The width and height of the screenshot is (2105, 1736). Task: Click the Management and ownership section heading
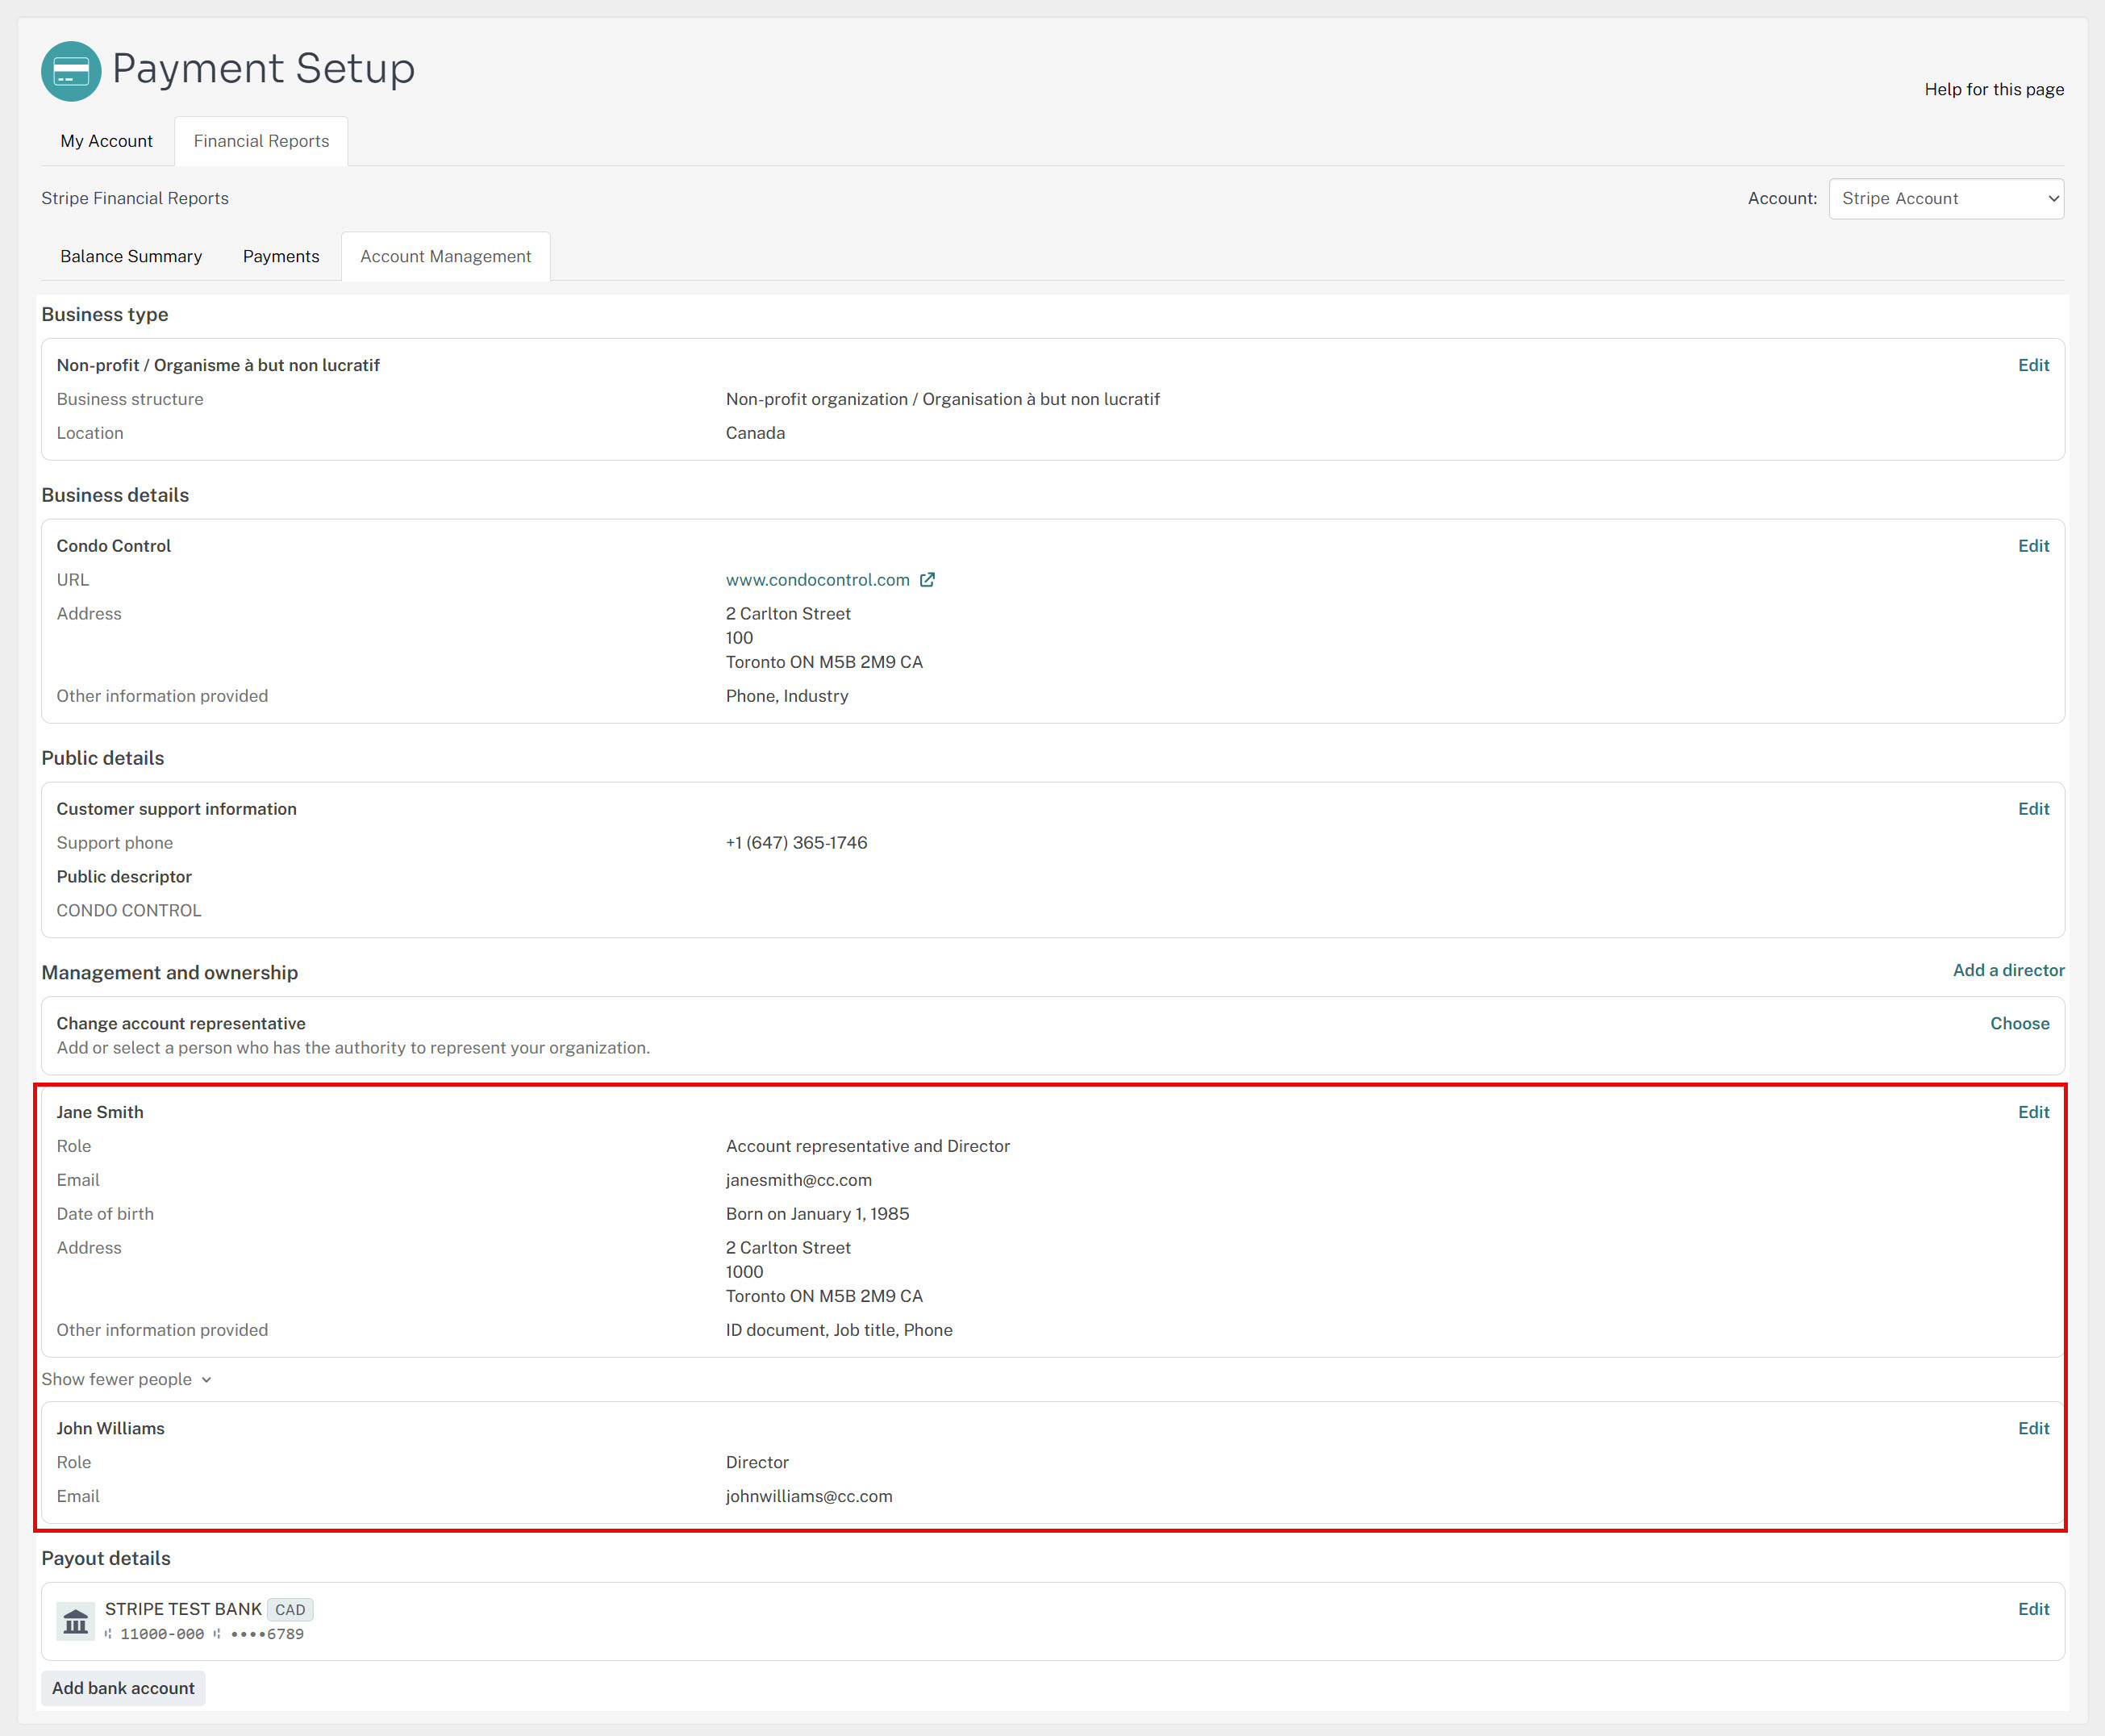(x=170, y=973)
